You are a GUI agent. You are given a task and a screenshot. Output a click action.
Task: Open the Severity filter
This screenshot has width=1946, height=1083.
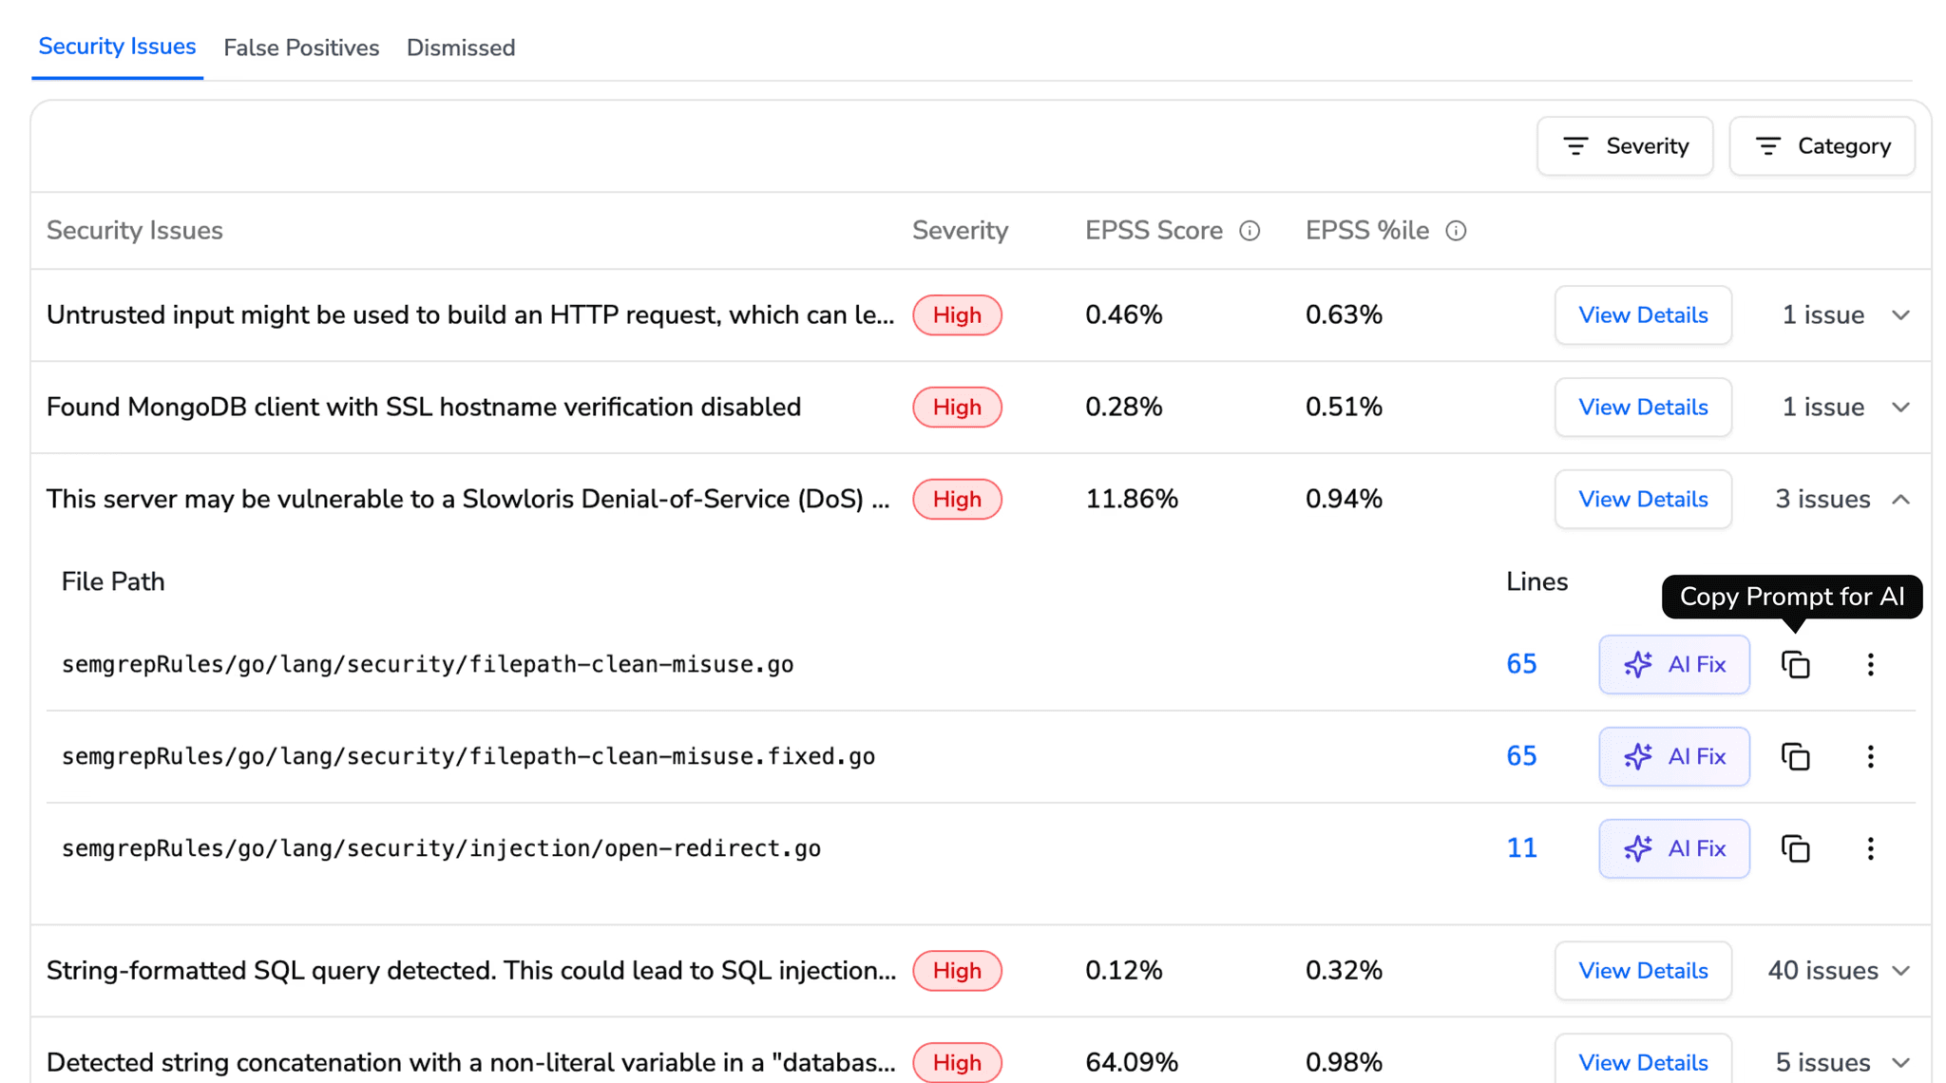click(1625, 145)
